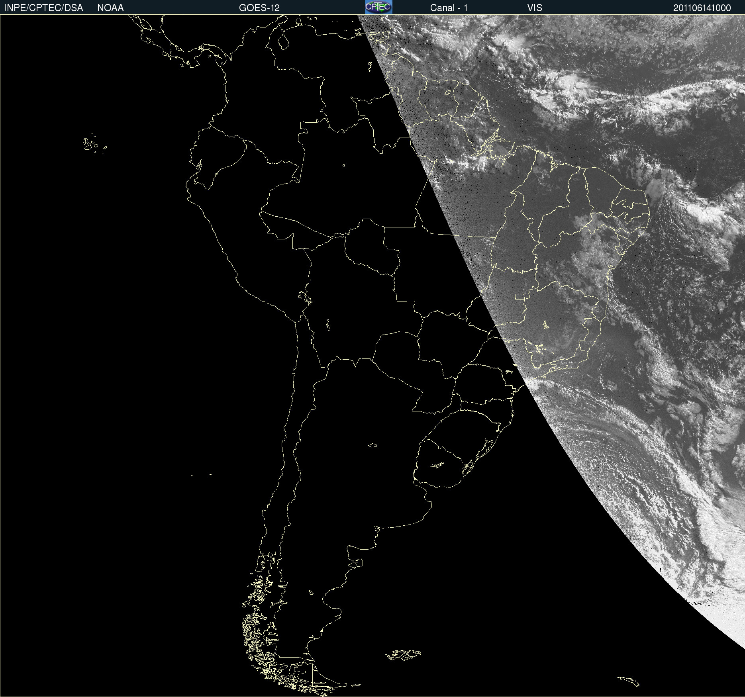Select the INPE/CPTEC/DSA header text
Image resolution: width=745 pixels, height=697 pixels.
point(43,8)
